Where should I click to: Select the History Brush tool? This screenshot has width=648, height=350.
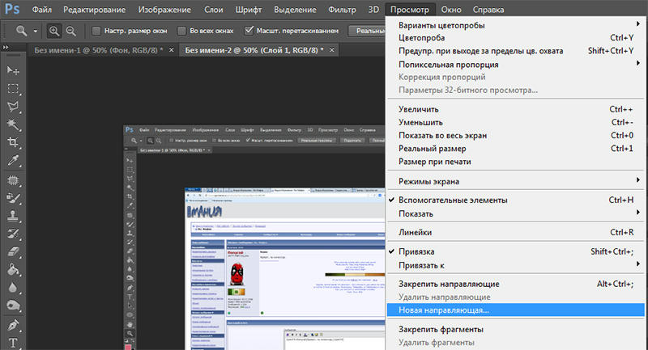point(13,234)
